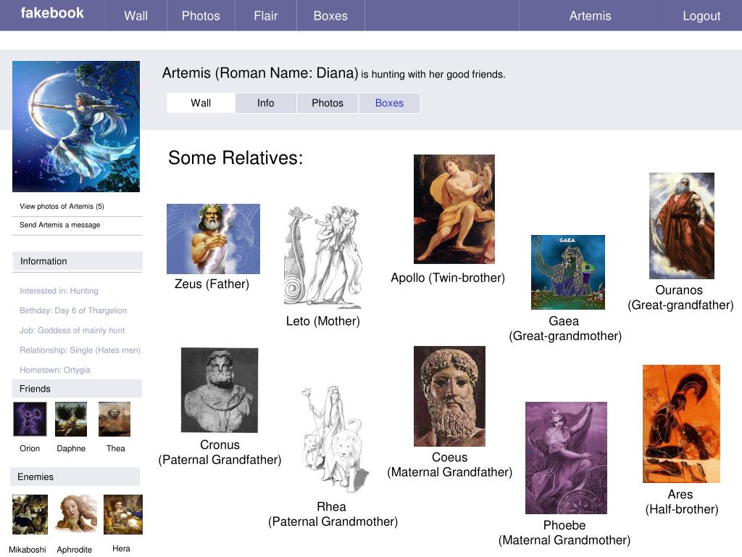Select the profile Wall tab
The image size is (742, 557).
pos(201,103)
